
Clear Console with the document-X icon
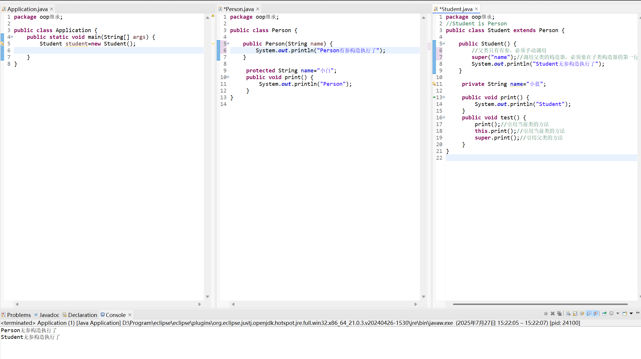click(x=568, y=313)
